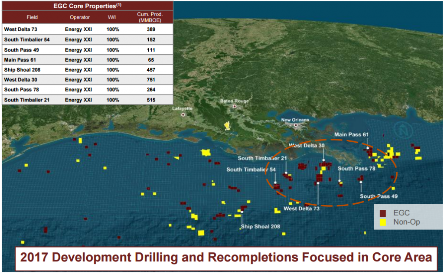
Task: Select the Baton Rouge city marker
Action: click(235, 106)
